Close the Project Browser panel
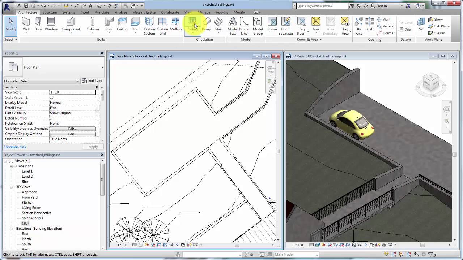The width and height of the screenshot is (463, 260). pos(102,155)
